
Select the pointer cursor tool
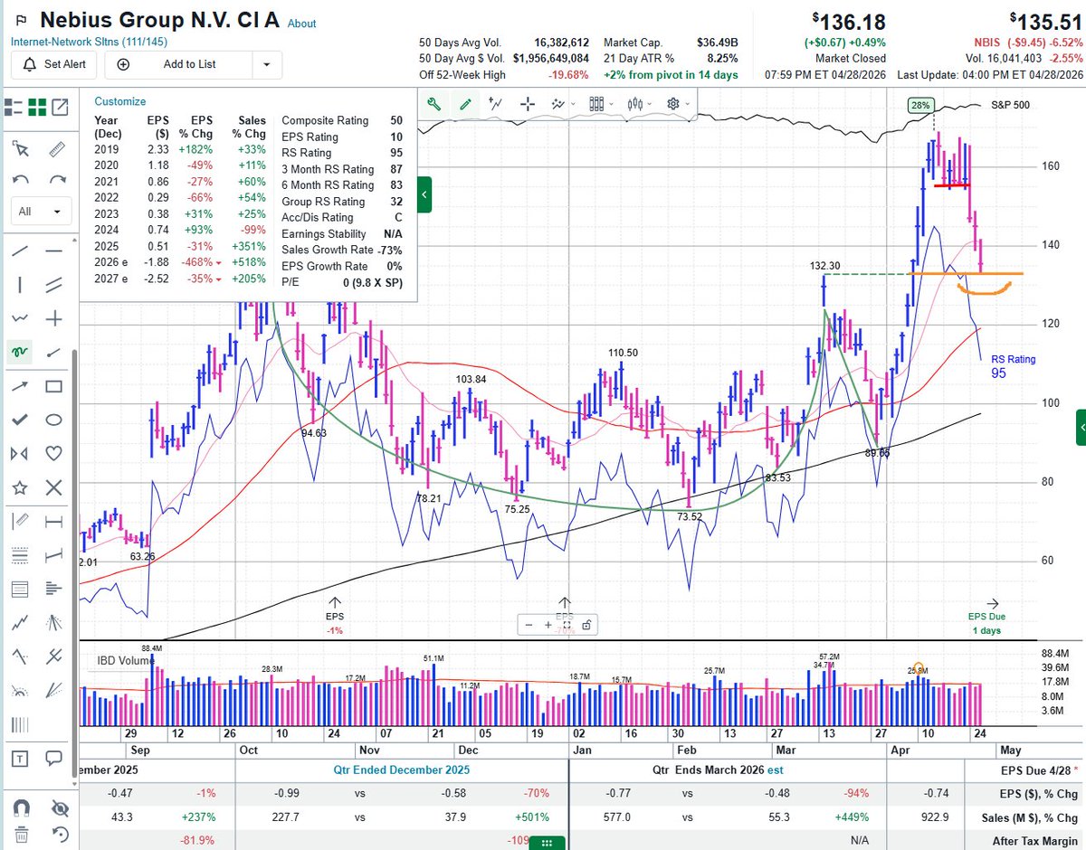coord(22,148)
